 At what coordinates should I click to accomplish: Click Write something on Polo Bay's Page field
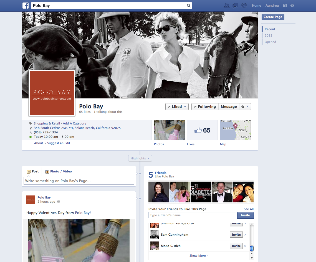[x=79, y=181]
